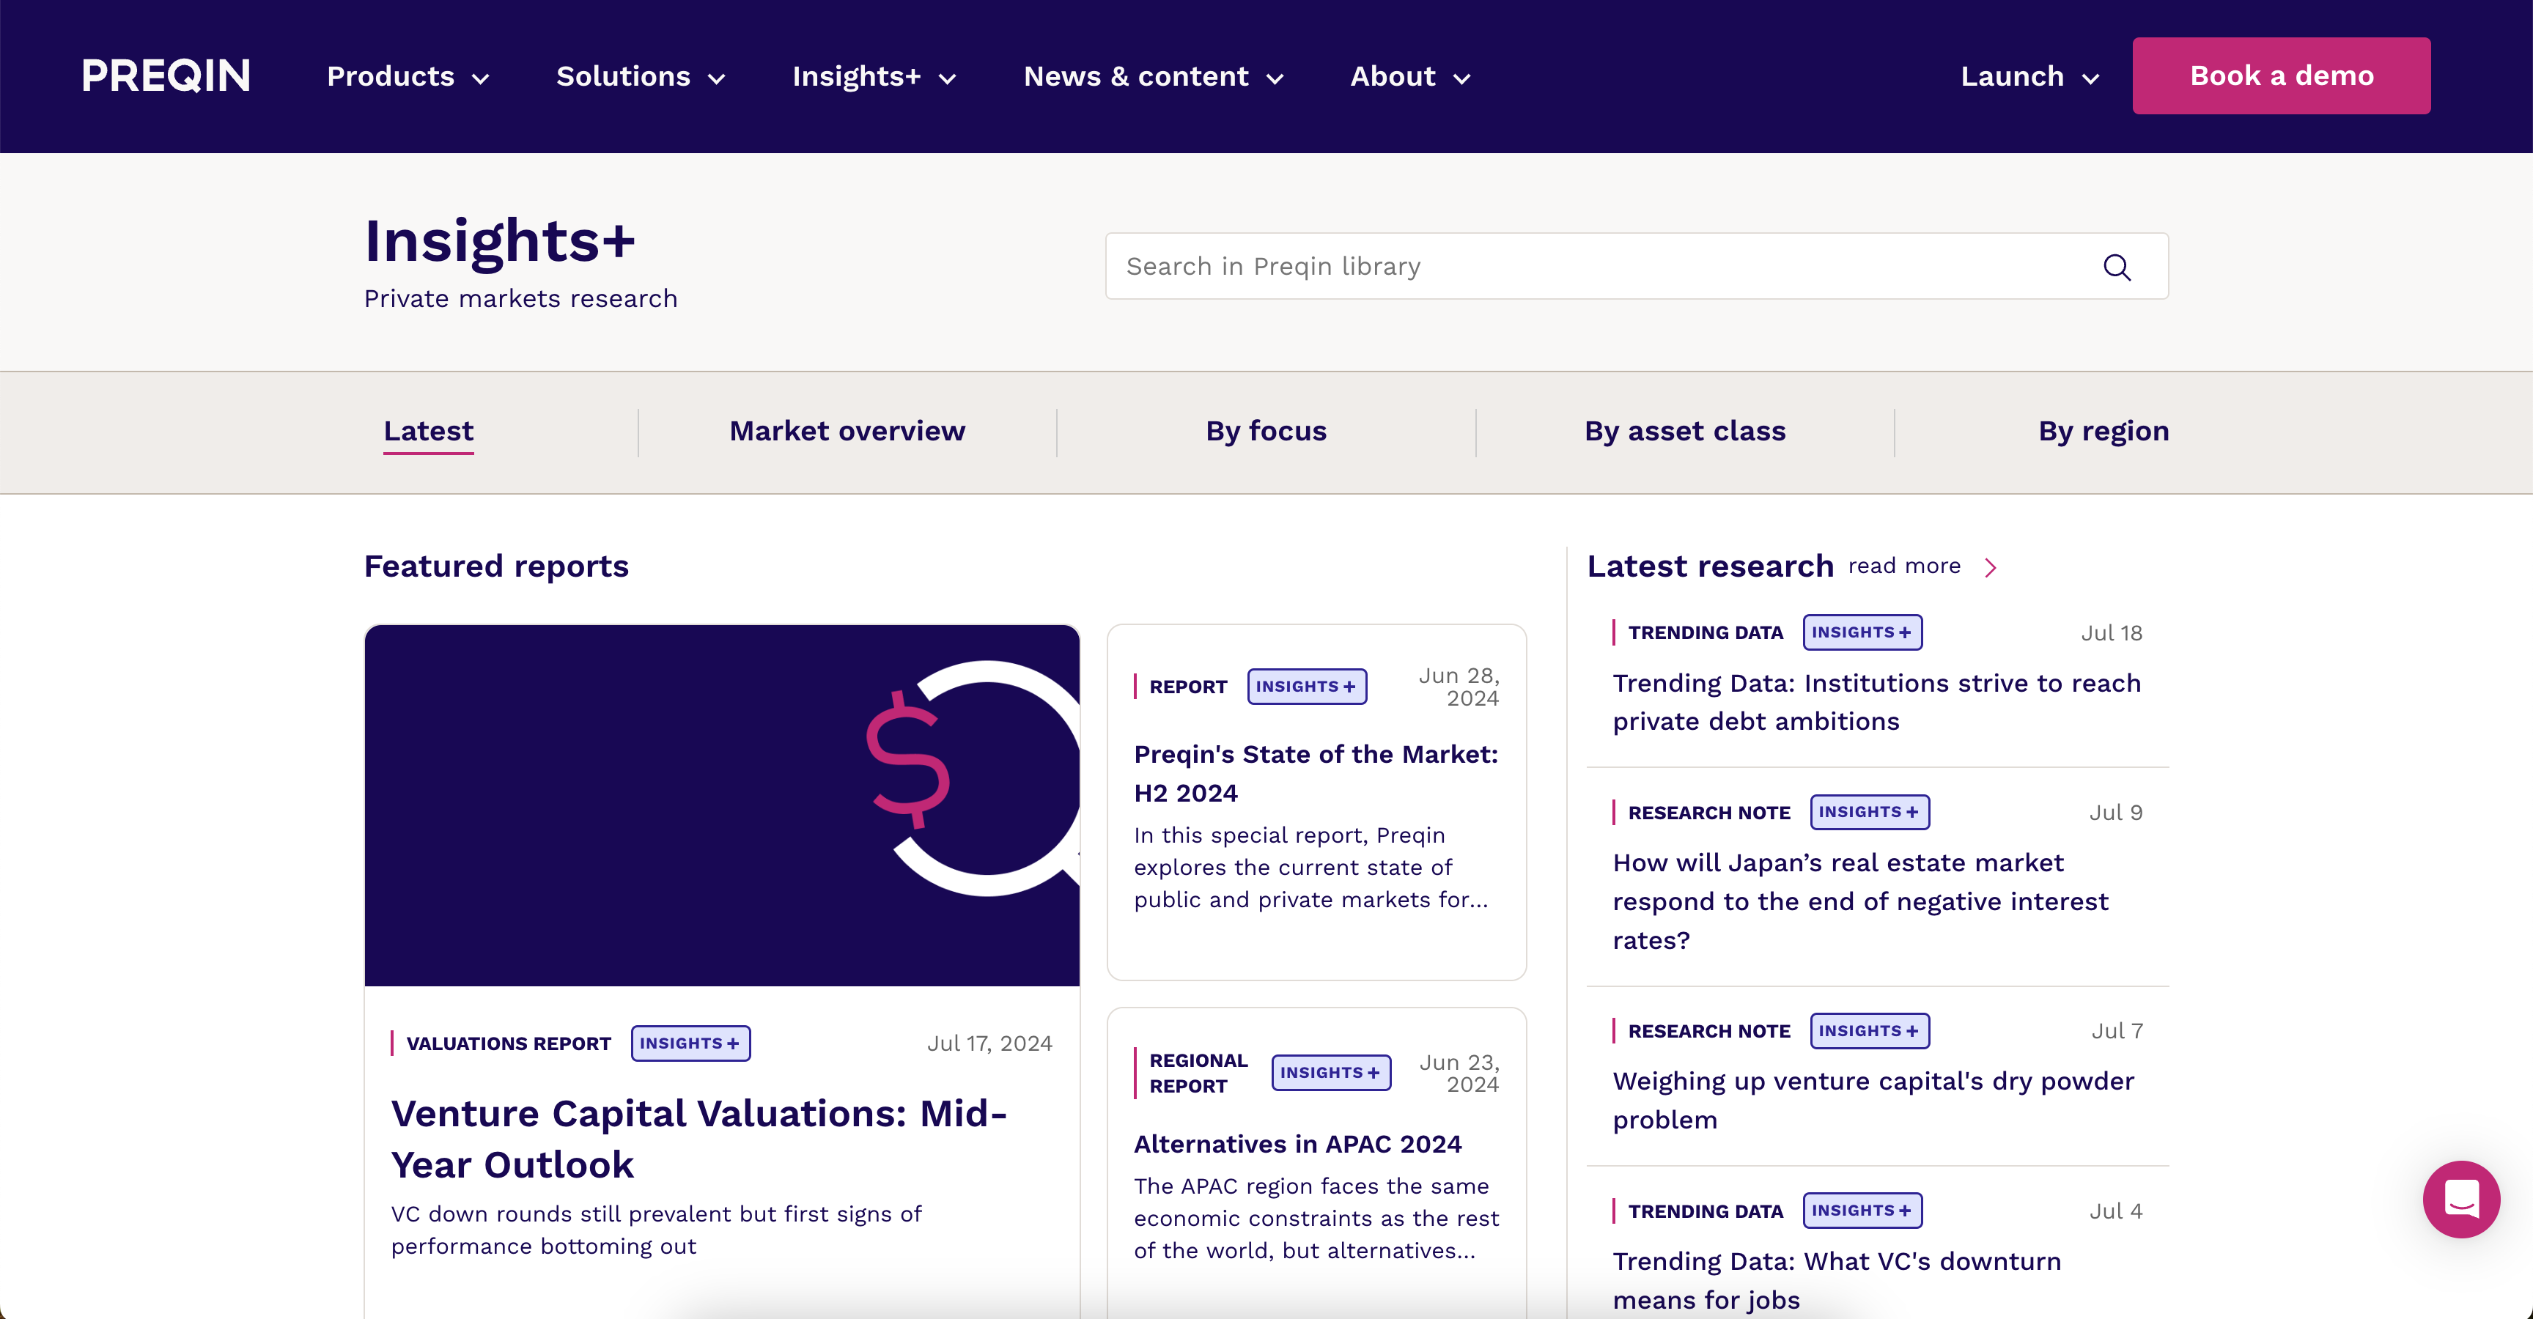Open the By region tab
The image size is (2533, 1319).
tap(2104, 432)
